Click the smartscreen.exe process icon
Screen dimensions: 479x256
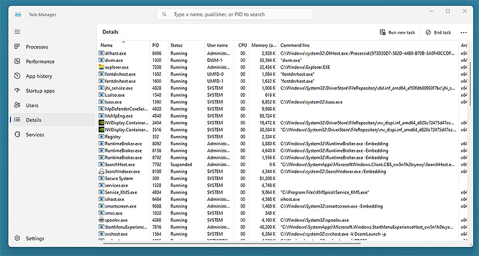click(101, 206)
